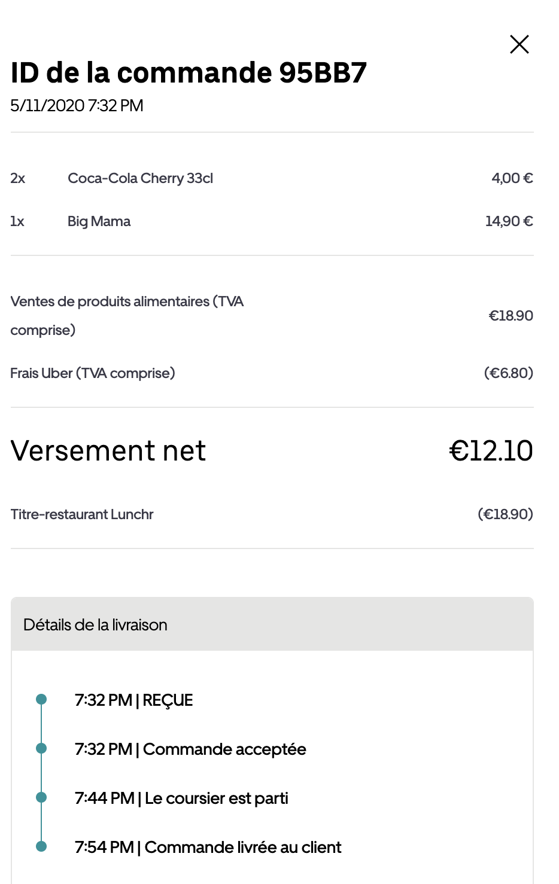Screen dimensions: 559x884
Task: Click the Versement net label
Action: (108, 451)
